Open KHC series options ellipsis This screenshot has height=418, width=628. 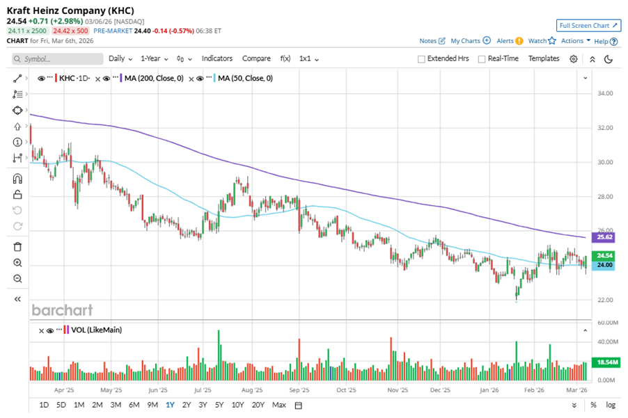49,77
